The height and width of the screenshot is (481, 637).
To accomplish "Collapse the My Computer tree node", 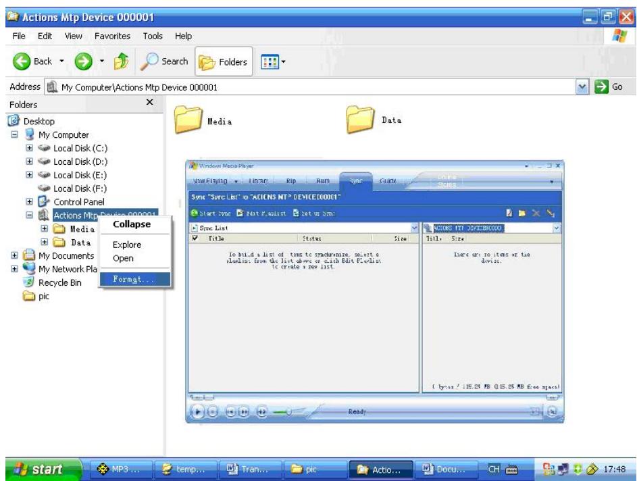I will pyautogui.click(x=14, y=134).
